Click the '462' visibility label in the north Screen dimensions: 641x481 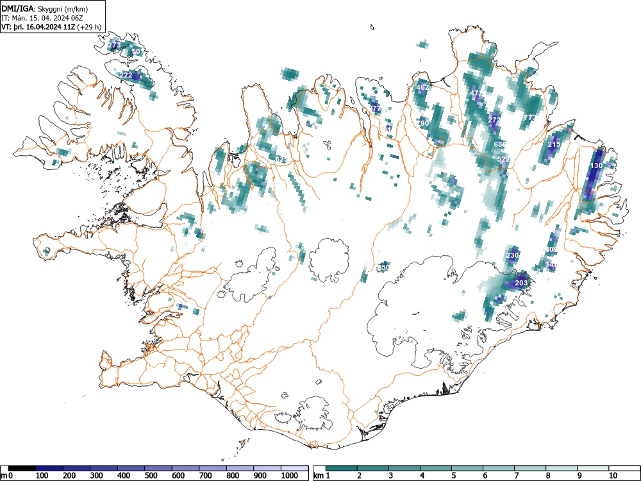[x=422, y=87]
